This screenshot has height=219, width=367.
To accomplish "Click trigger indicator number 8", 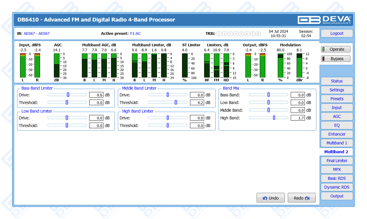I will coord(258,34).
